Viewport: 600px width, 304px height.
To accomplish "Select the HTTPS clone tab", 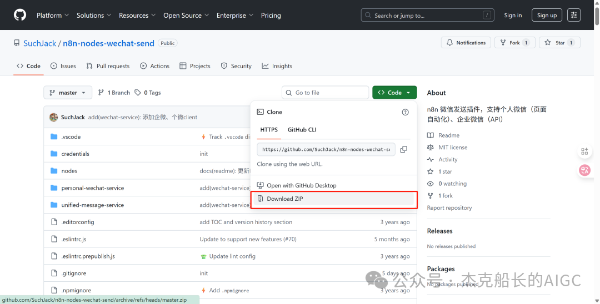I will pos(269,130).
